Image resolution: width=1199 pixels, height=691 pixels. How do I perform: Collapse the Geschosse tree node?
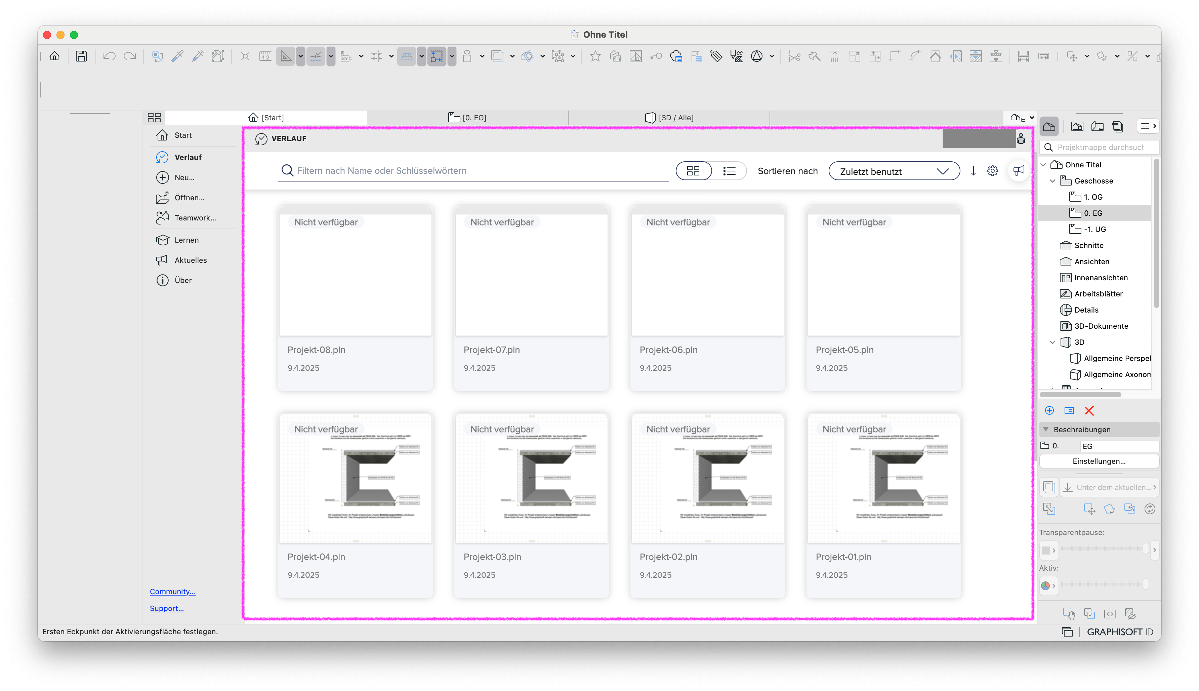click(x=1052, y=181)
